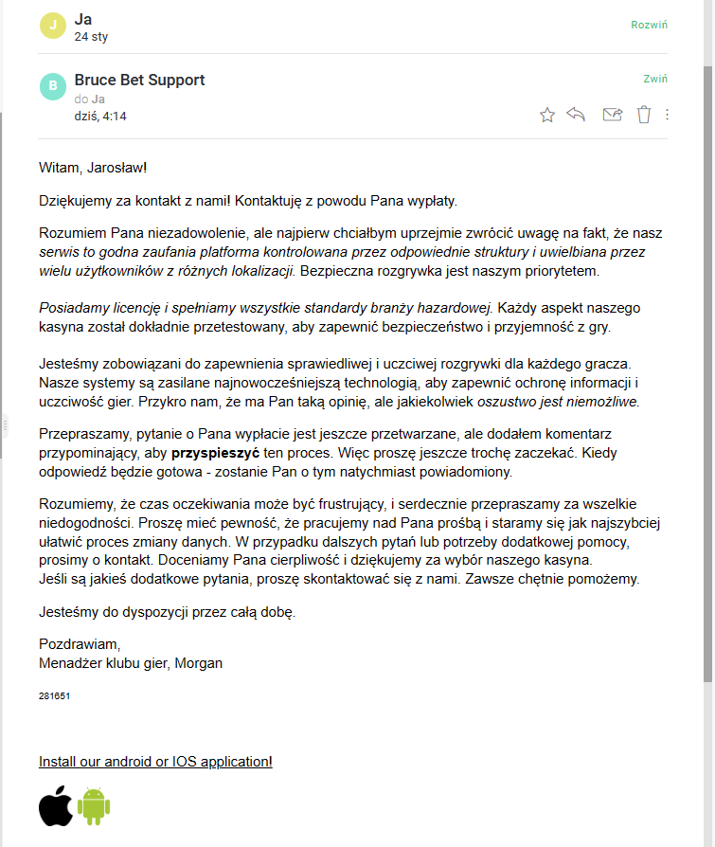Click the reply arrow icon
Screen dimensions: 715x847
[576, 115]
